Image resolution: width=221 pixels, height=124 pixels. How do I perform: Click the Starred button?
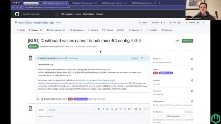pyautogui.click(x=193, y=23)
